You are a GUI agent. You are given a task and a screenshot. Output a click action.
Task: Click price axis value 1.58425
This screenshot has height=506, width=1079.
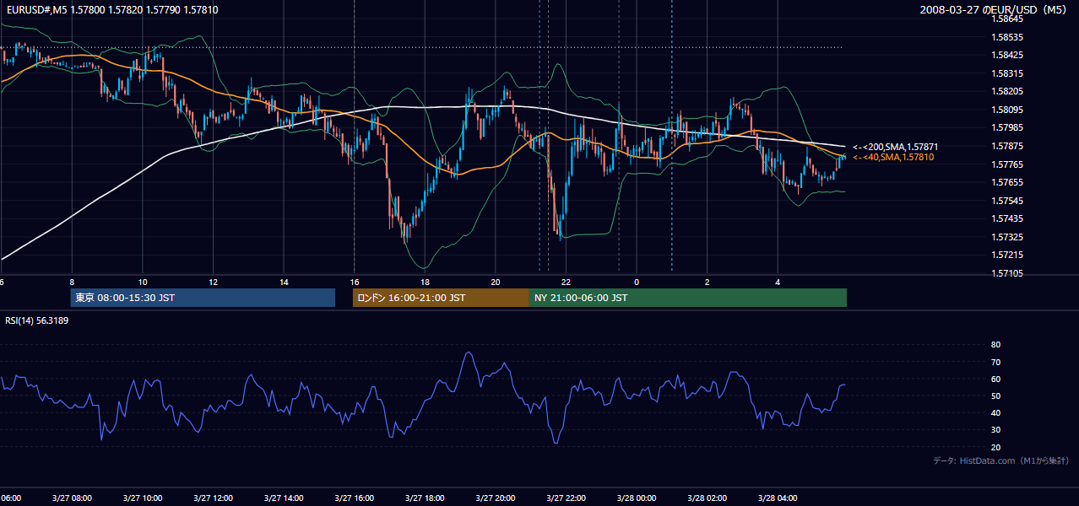1008,55
